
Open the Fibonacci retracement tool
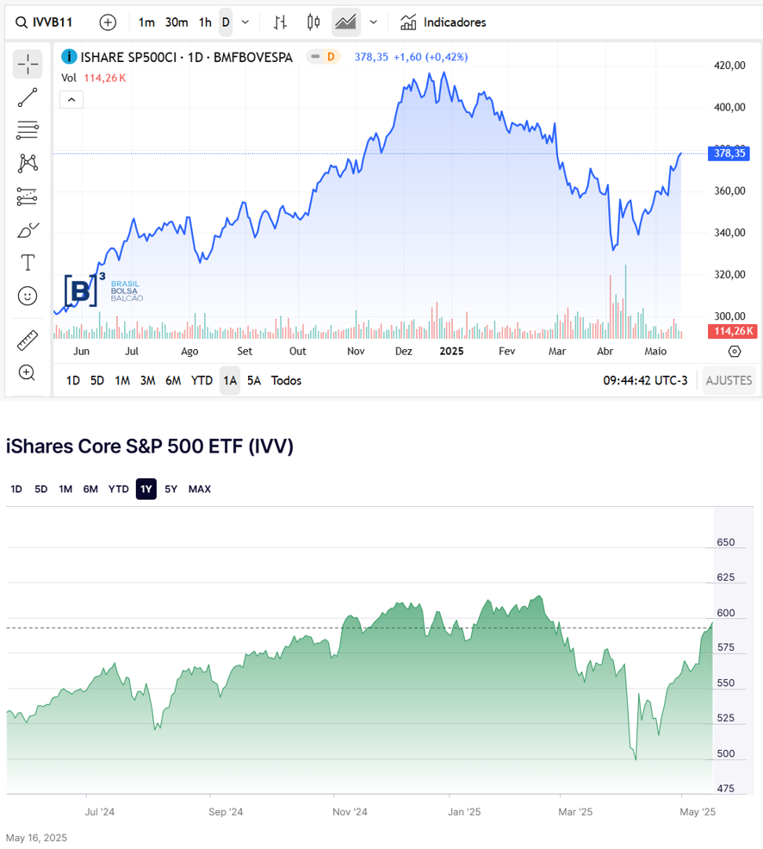[28, 130]
